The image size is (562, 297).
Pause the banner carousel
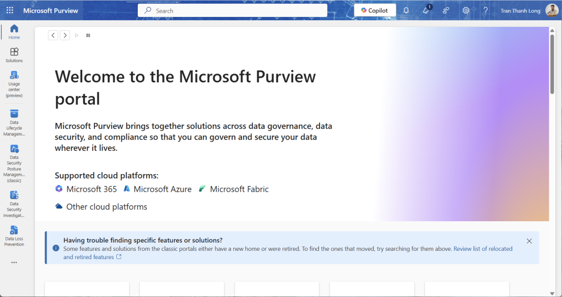(x=88, y=35)
